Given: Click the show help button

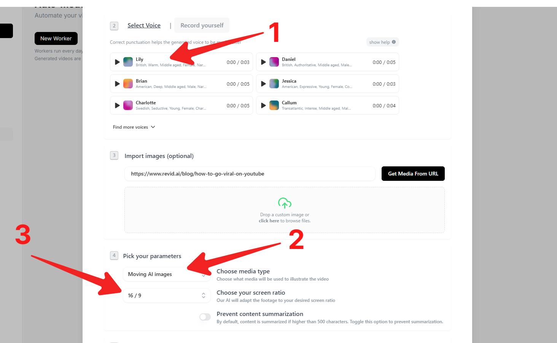Looking at the screenshot, I should 382,42.
